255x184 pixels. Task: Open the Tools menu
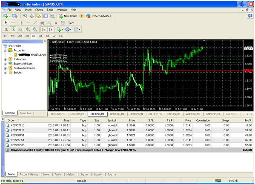point(50,10)
